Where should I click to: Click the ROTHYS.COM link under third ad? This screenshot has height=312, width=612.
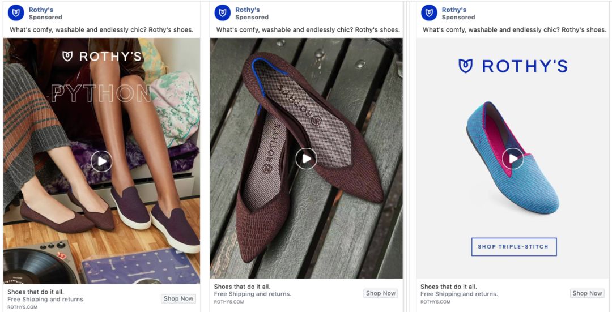[435, 302]
